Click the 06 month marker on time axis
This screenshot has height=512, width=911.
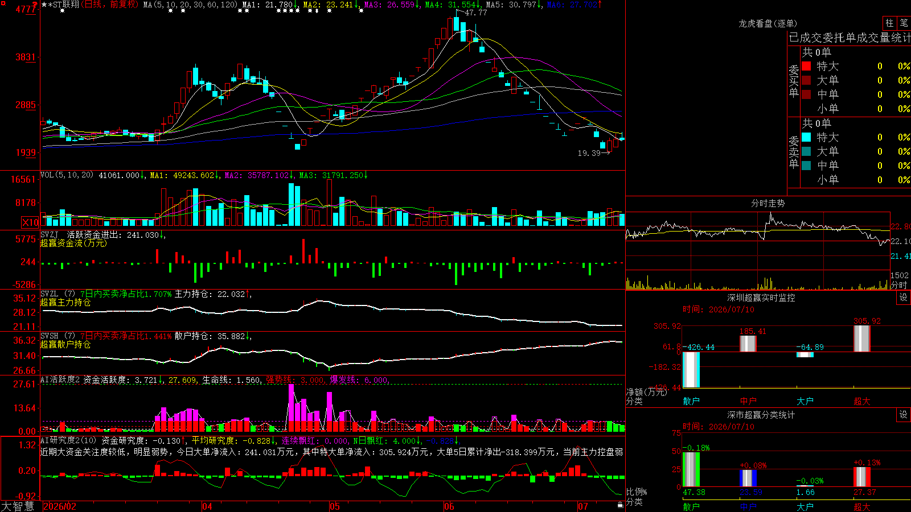(449, 506)
